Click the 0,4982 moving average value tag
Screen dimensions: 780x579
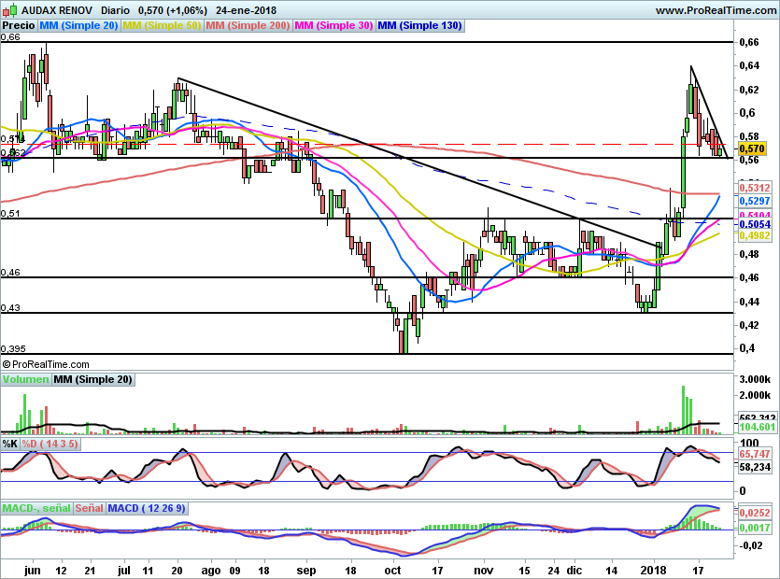(x=755, y=235)
